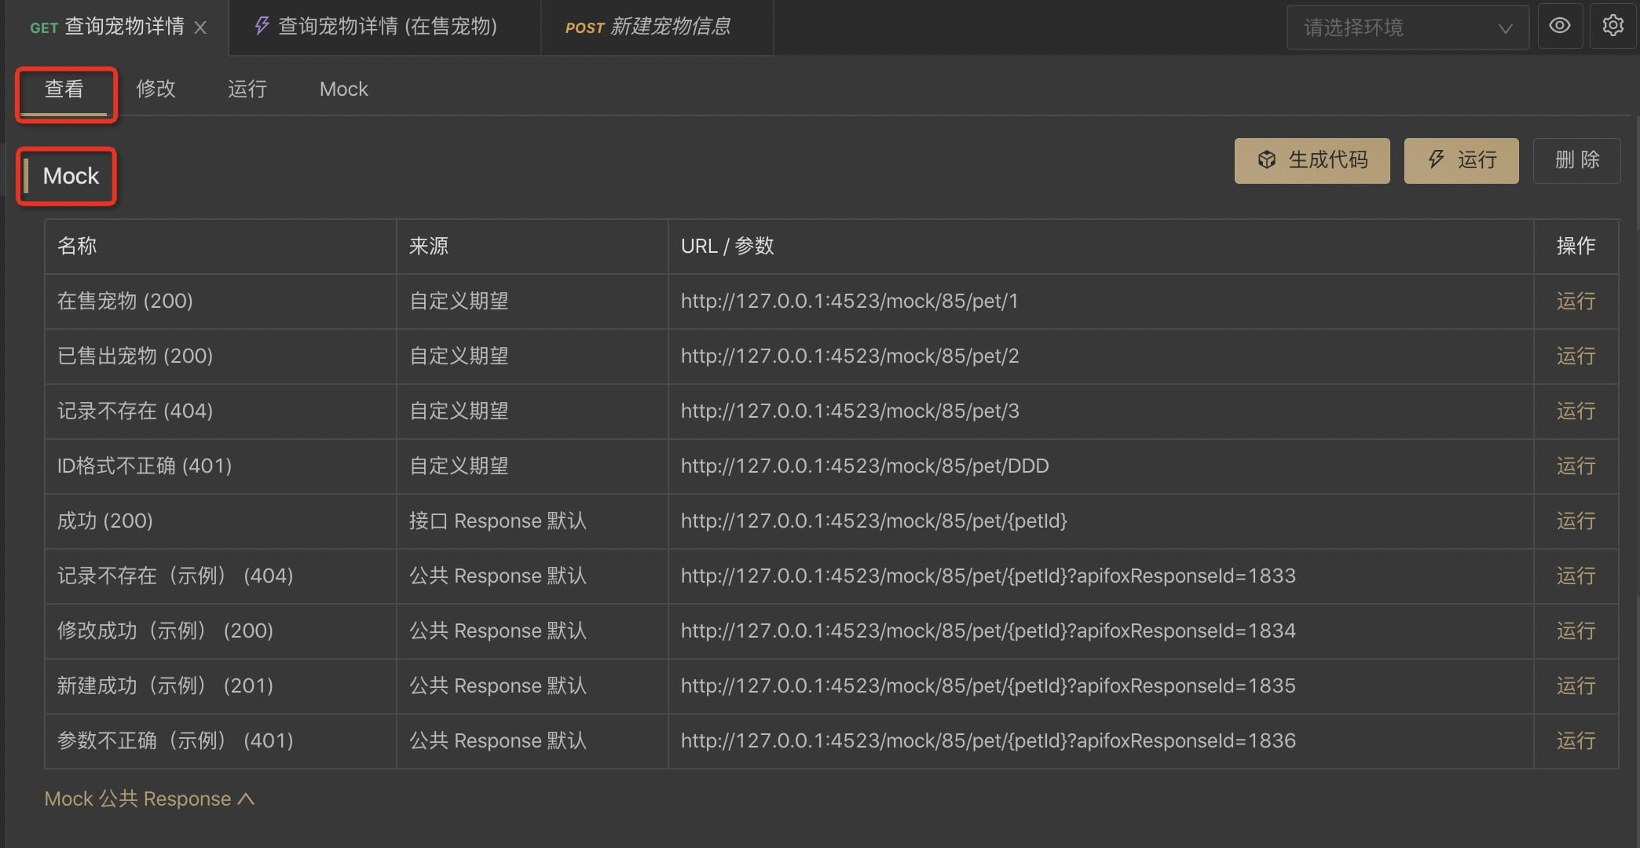
Task: Run the 记录不存在 (404) custom mock
Action: click(x=1576, y=411)
